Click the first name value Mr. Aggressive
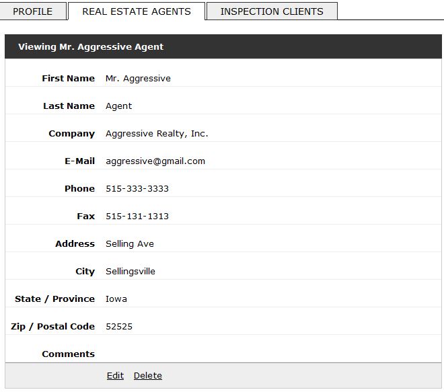Viewport: 444px width, 392px height. click(138, 79)
